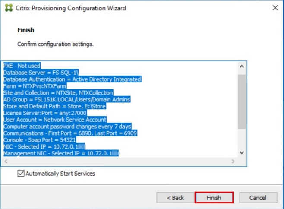The width and height of the screenshot is (284, 209).
Task: Go back with the < Back button
Action: [175, 198]
